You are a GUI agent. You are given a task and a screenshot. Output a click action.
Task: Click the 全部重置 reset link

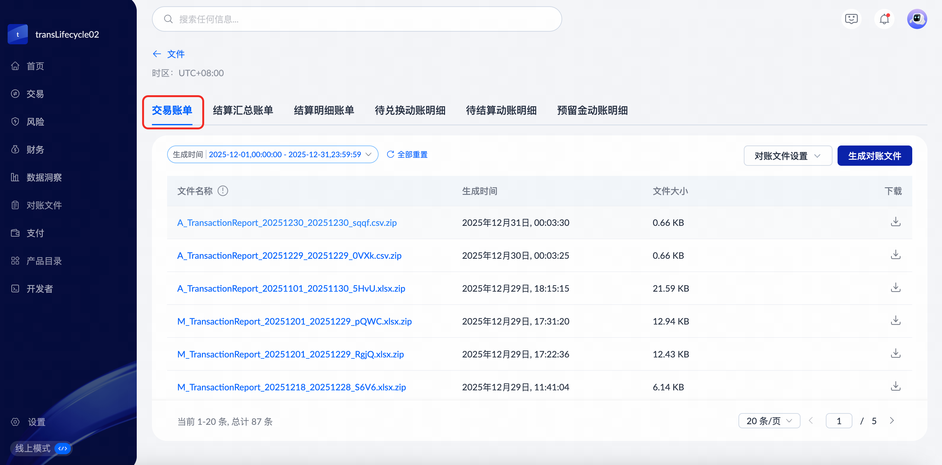tap(407, 155)
